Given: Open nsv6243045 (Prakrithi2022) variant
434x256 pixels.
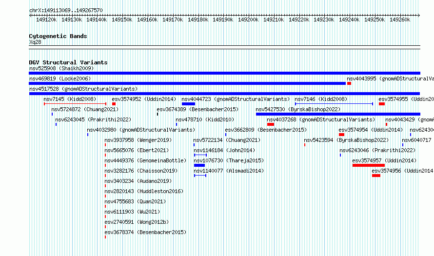Looking at the screenshot, I should click(93, 119).
